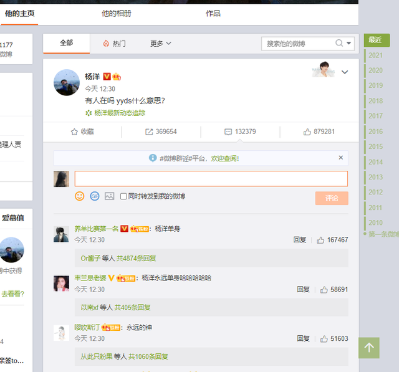Jump to 2015 on the year timeline

(375, 146)
